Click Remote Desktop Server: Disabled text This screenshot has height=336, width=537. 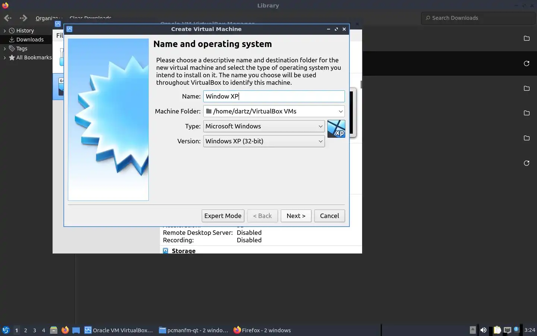click(x=212, y=233)
